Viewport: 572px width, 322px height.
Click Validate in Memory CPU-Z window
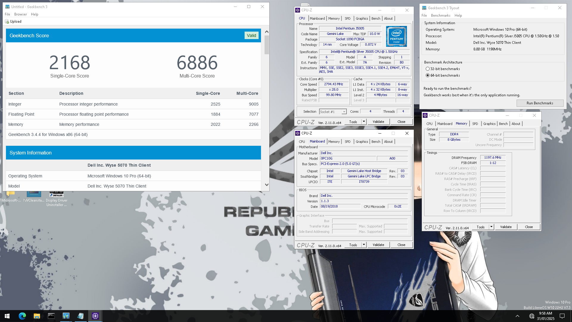(x=506, y=227)
